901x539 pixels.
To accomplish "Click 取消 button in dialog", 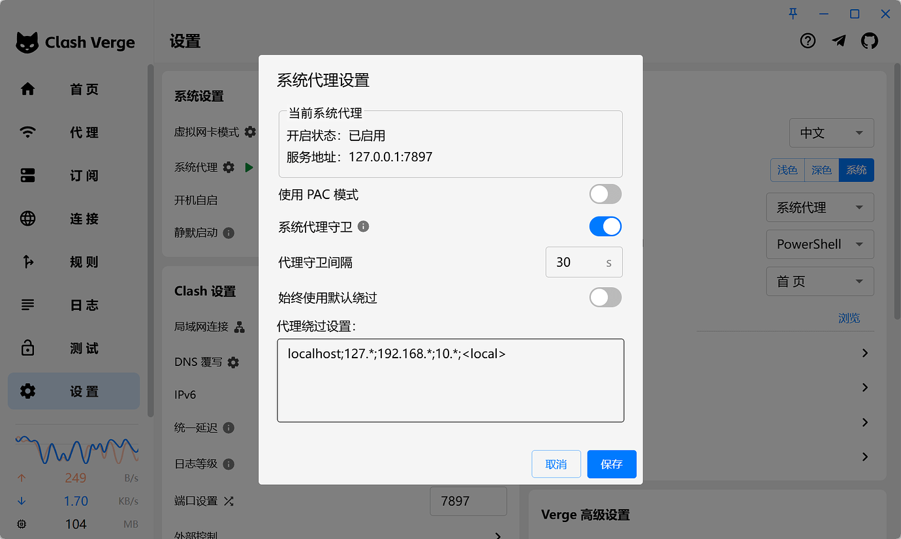I will click(556, 464).
